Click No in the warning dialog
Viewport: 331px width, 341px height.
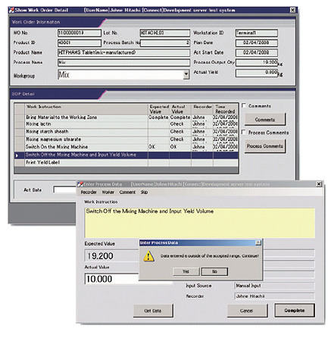pos(214,271)
